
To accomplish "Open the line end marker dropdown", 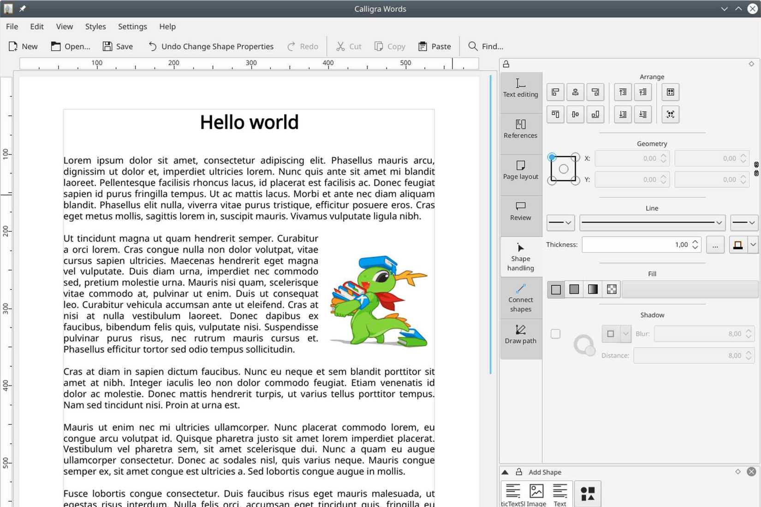I will [x=743, y=223].
